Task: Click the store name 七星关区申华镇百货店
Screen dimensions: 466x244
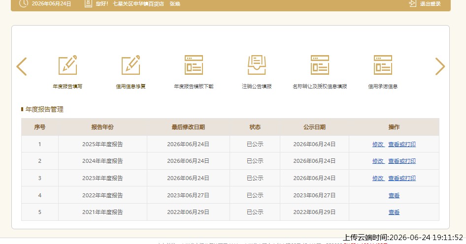Action: pos(138,4)
